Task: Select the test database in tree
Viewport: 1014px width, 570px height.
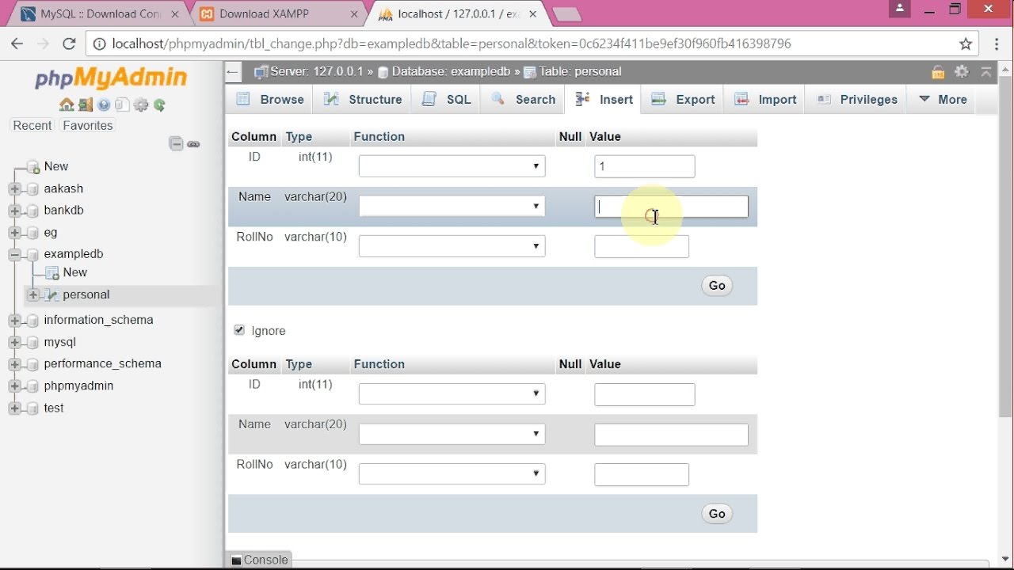Action: (54, 408)
